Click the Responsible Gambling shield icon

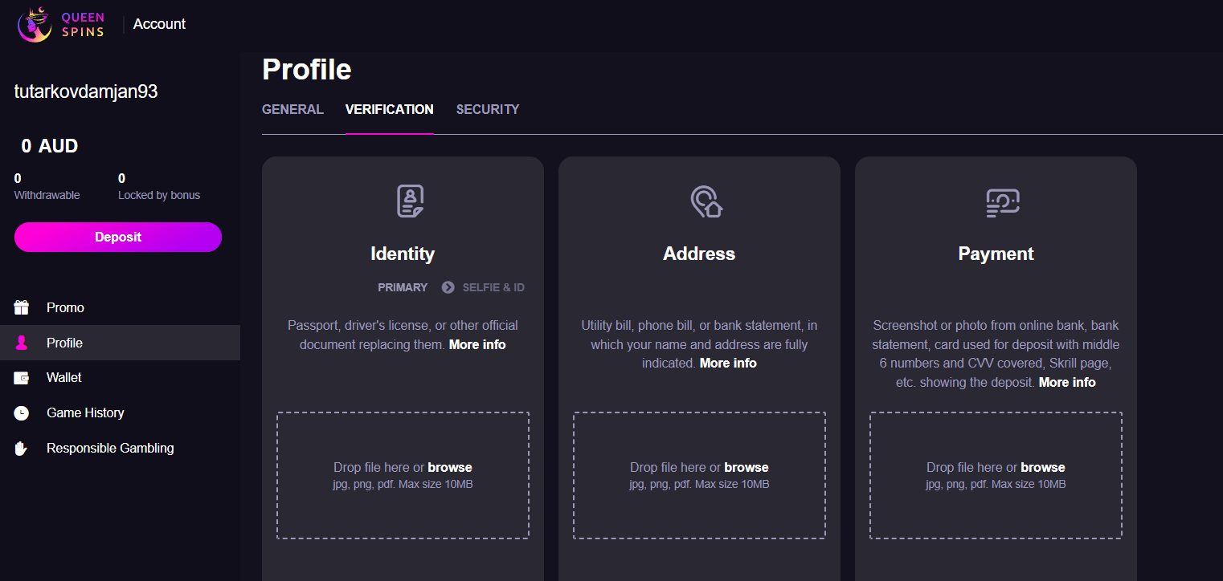[x=21, y=448]
